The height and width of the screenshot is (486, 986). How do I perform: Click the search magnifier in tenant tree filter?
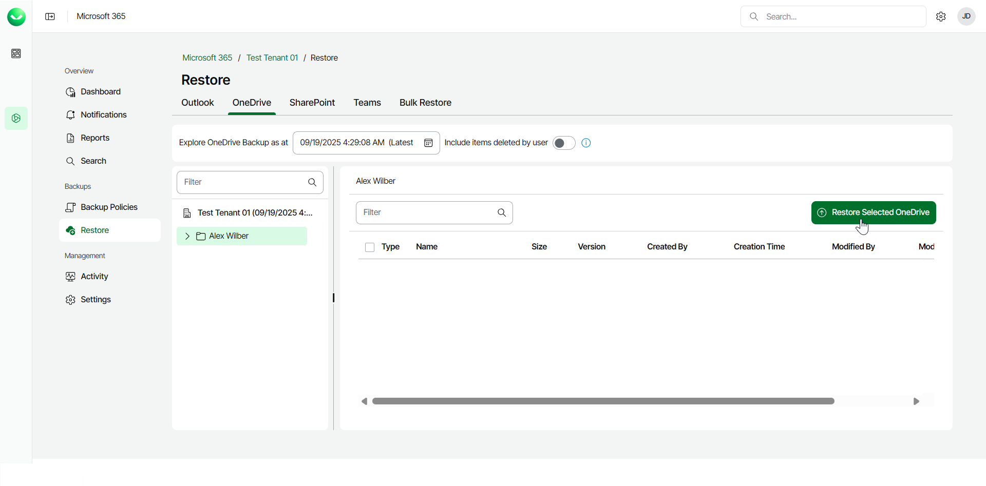(x=312, y=182)
